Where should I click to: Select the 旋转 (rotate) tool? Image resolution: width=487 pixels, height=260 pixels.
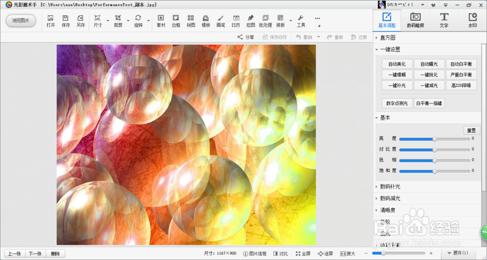pos(138,21)
